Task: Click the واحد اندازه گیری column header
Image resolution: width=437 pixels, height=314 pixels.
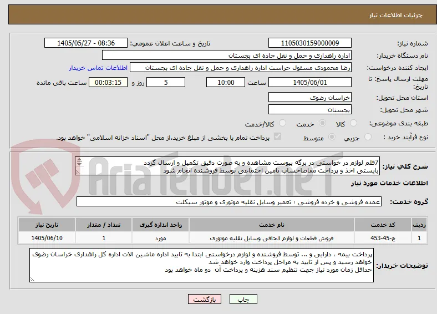Action: 160,225
